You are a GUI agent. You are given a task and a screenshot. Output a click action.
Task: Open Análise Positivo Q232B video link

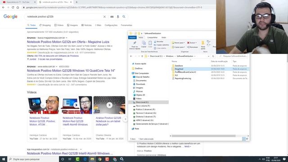[x=108, y=121]
